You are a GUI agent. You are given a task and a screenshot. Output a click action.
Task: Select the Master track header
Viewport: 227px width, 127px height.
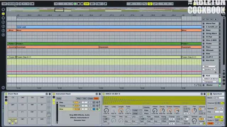pyautogui.click(x=210, y=85)
